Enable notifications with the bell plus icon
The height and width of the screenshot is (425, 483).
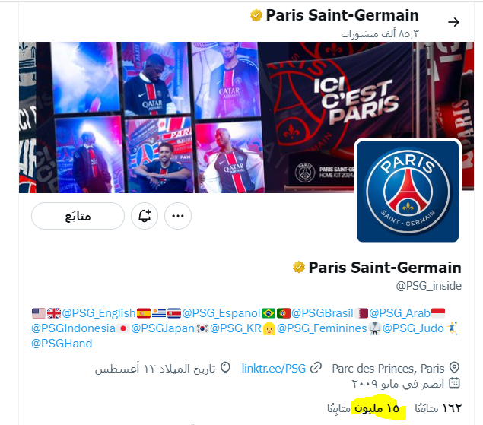(x=145, y=216)
